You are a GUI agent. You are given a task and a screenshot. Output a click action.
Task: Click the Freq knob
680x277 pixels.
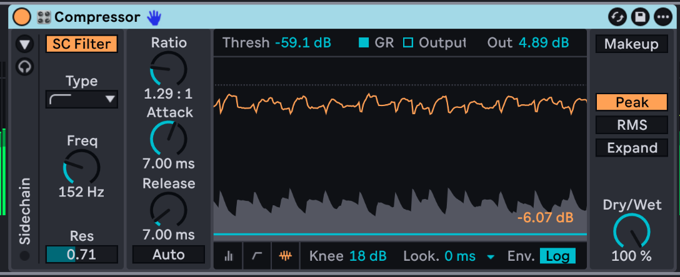point(81,167)
